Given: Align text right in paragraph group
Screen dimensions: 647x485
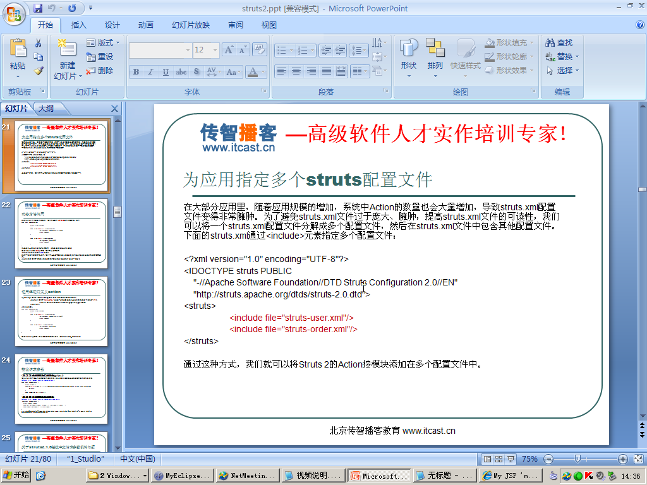Looking at the screenshot, I should click(x=311, y=71).
